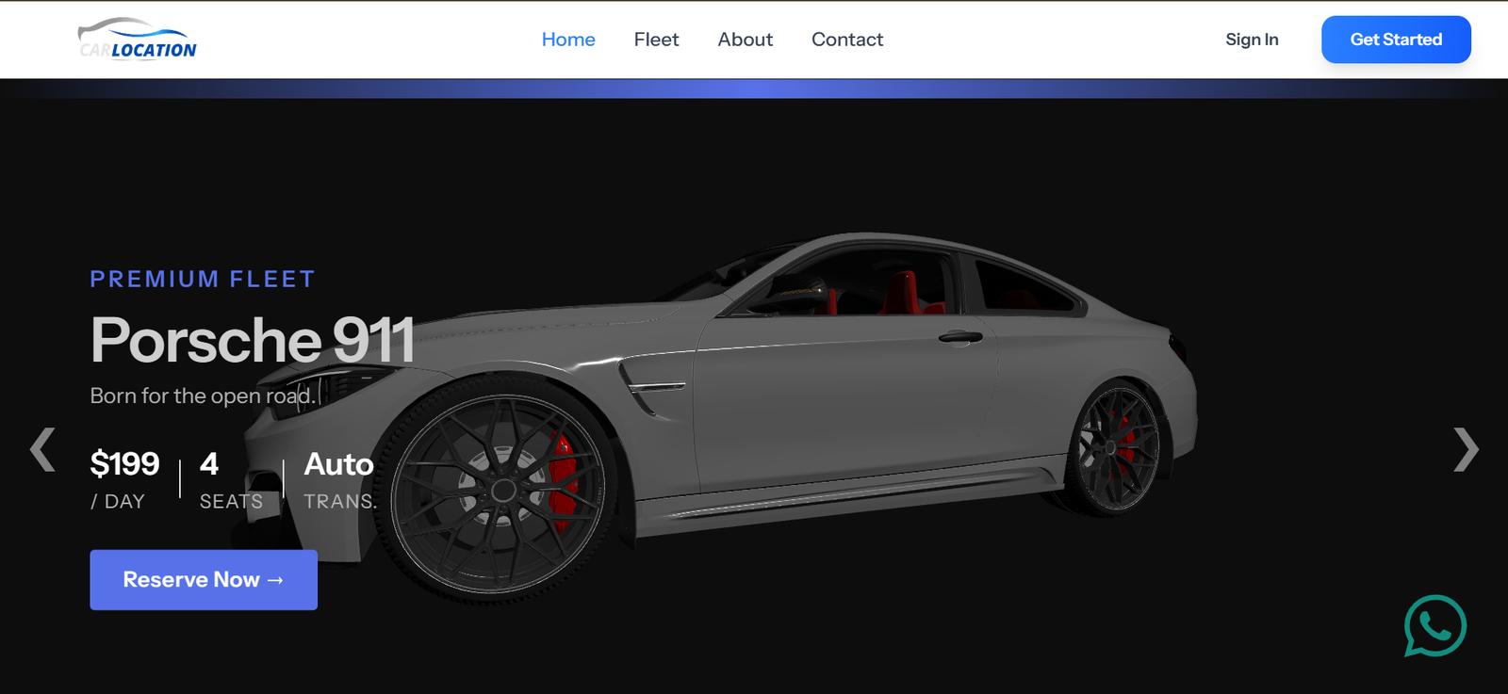Click the PREMIUM FLEET label
Viewport: 1508px width, 694px height.
(x=203, y=280)
